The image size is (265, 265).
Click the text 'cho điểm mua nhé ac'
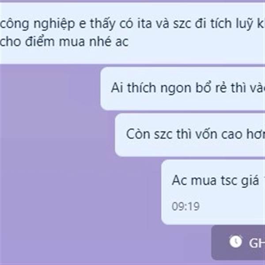point(64,42)
